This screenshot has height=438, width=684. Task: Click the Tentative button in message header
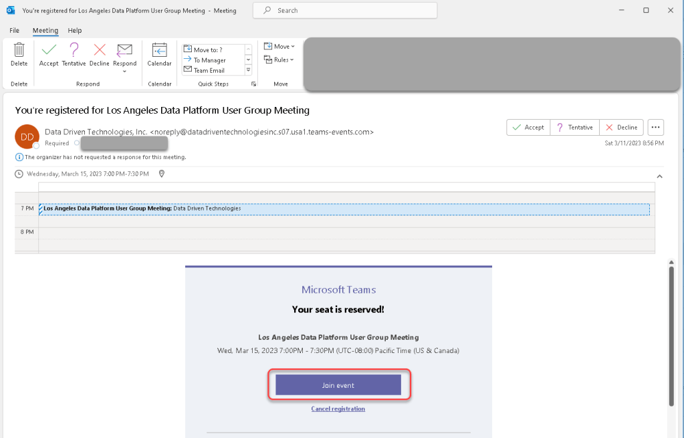[x=574, y=127]
